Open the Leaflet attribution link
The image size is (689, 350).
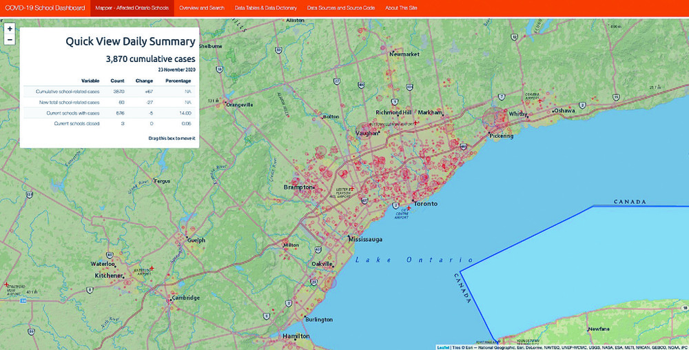442,347
